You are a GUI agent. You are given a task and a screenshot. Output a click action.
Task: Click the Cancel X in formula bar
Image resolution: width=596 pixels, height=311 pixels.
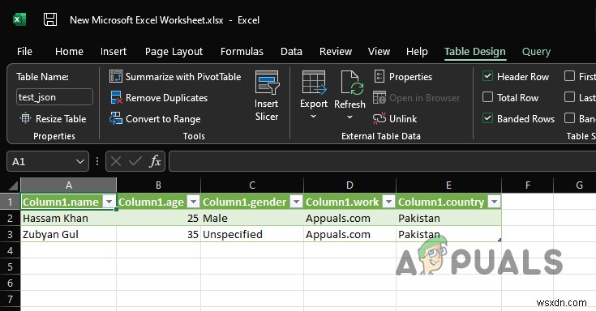[x=116, y=161]
